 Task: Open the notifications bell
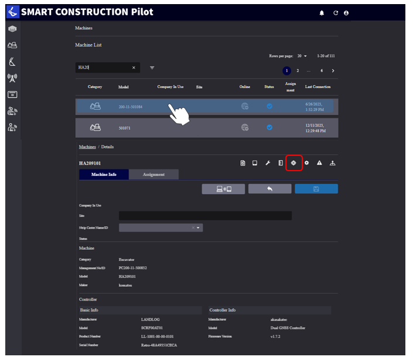pos(322,13)
